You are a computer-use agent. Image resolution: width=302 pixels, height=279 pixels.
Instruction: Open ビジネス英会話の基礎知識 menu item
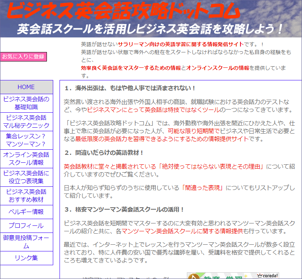(x=26, y=103)
